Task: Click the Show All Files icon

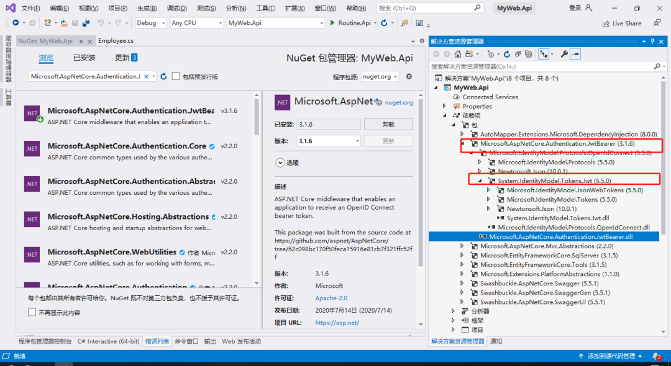Action: [x=529, y=54]
